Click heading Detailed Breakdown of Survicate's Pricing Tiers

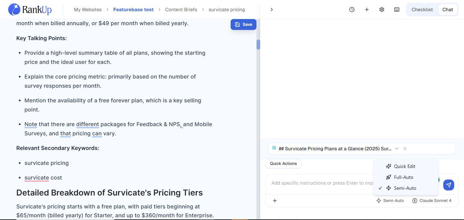pos(109,192)
